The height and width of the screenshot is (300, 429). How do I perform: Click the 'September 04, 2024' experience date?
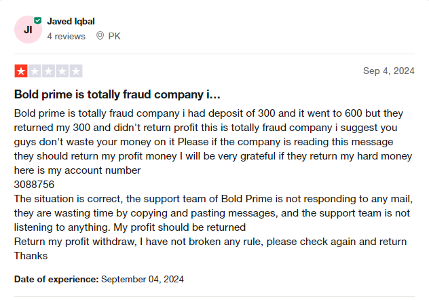click(x=143, y=279)
